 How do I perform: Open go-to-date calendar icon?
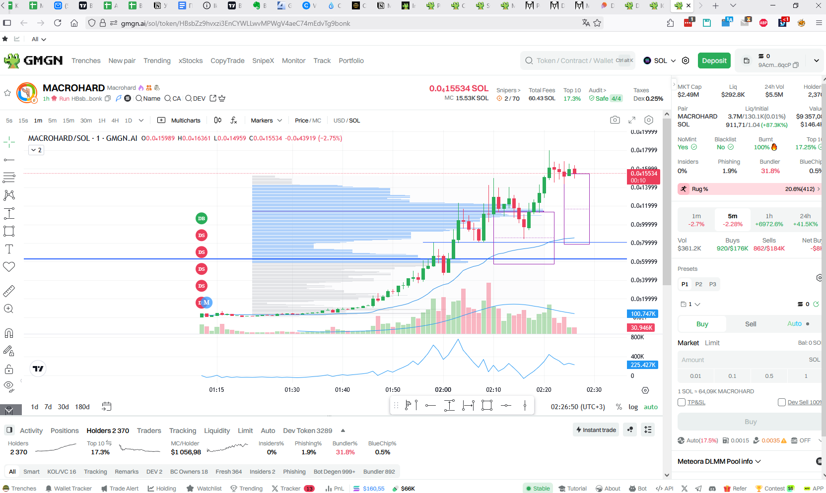point(106,407)
